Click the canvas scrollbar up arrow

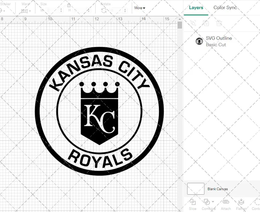(x=180, y=19)
